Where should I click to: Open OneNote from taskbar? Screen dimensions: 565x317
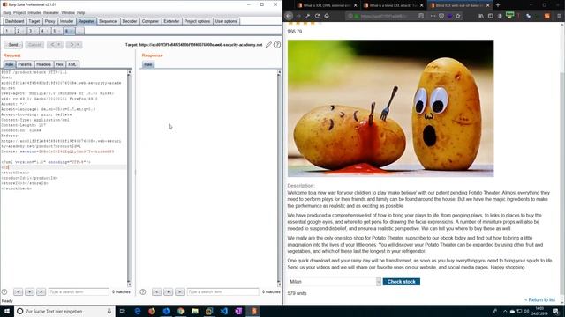point(238,311)
